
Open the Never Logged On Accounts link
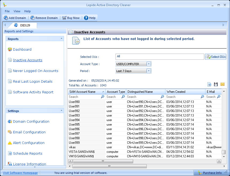coord(36,71)
